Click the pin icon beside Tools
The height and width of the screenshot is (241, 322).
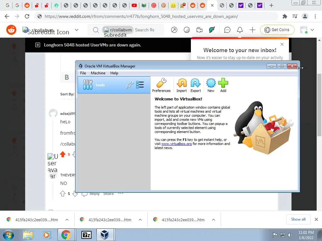130,85
